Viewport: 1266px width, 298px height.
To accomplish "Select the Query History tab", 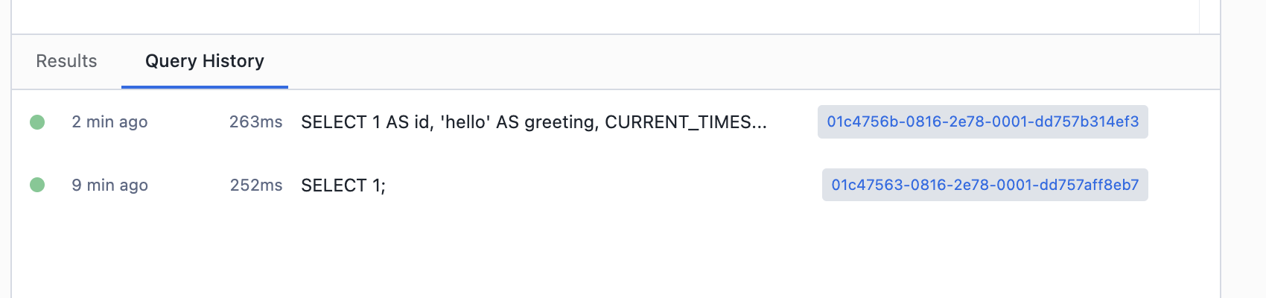I will (205, 61).
